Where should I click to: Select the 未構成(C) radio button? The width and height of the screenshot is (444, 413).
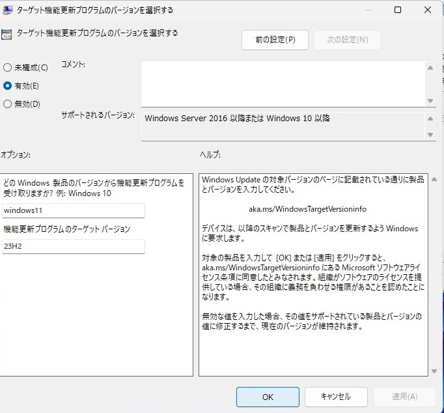pyautogui.click(x=8, y=67)
